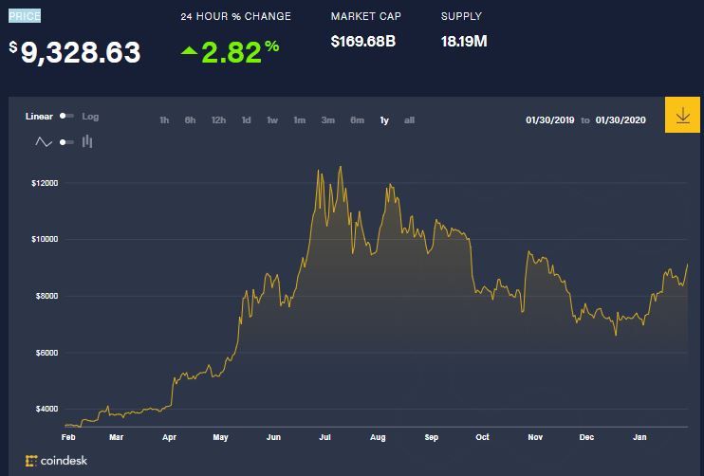Click the July peak on price chart
The height and width of the screenshot is (476, 704).
tap(341, 168)
